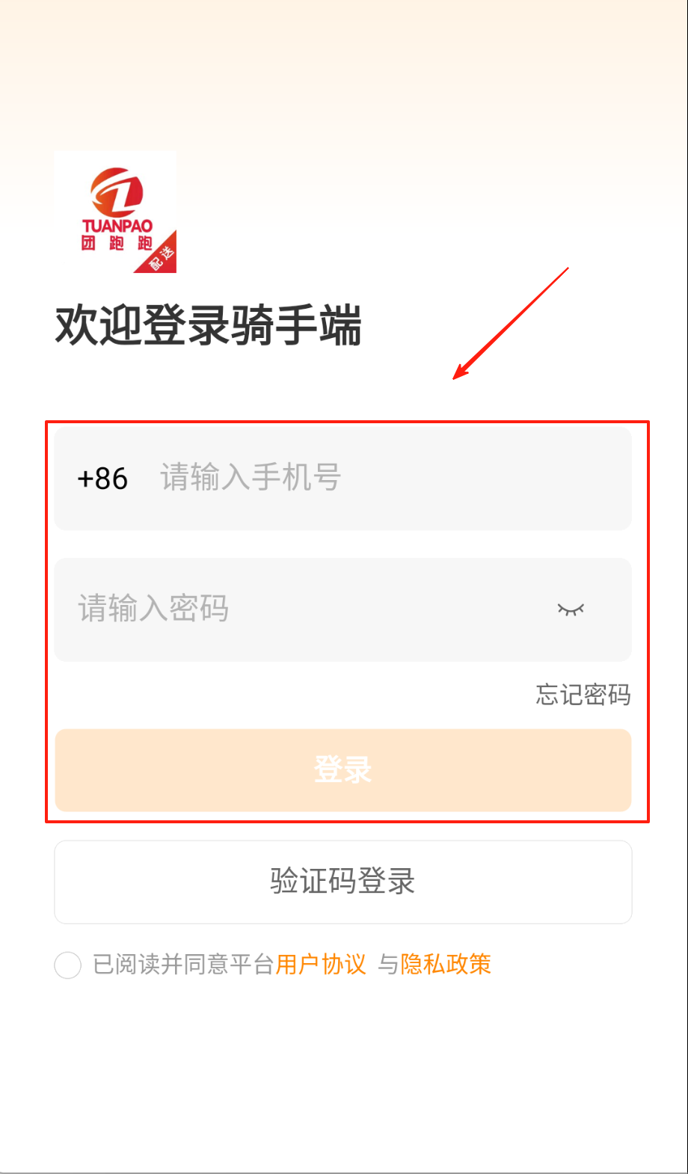This screenshot has height=1174, width=688.
Task: Click the red Z emblem in the logo
Action: point(117,191)
